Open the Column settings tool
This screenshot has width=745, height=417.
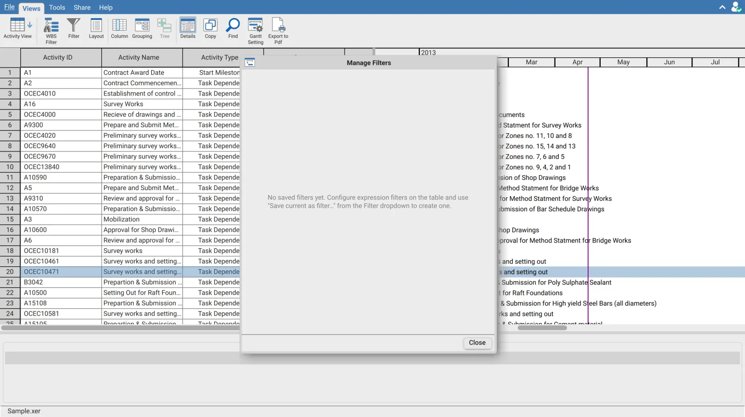click(119, 29)
